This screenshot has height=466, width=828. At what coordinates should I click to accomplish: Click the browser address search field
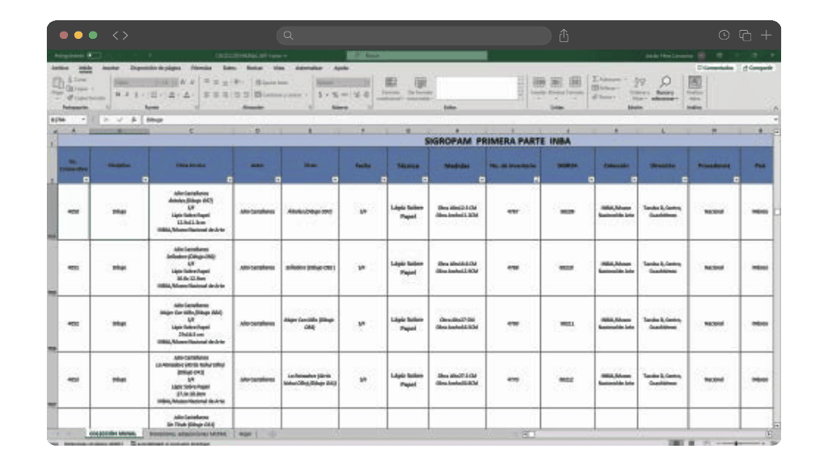(414, 36)
